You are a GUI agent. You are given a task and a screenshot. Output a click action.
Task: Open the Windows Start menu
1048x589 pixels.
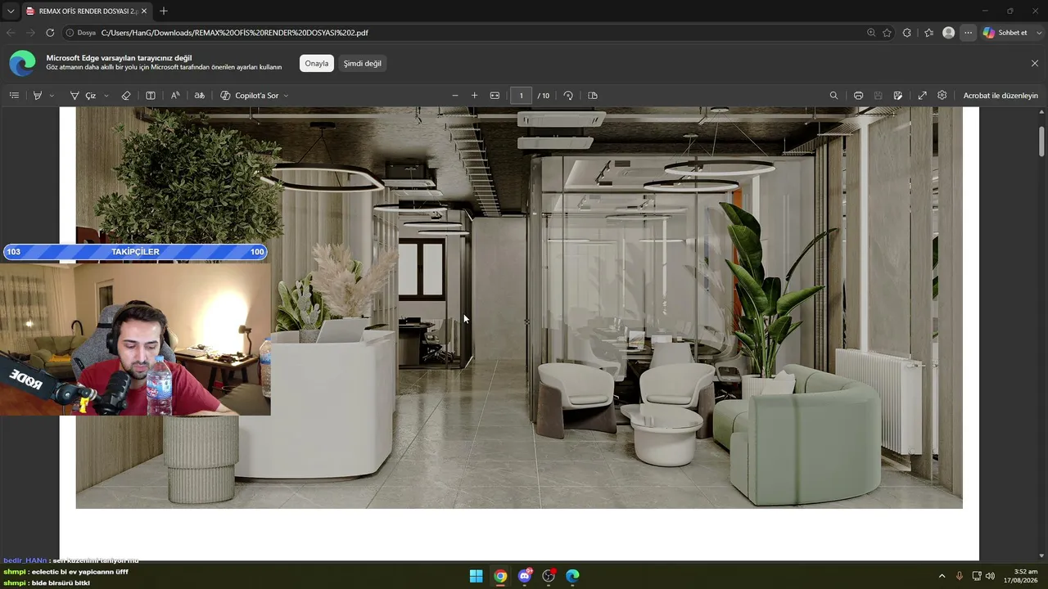pyautogui.click(x=476, y=576)
